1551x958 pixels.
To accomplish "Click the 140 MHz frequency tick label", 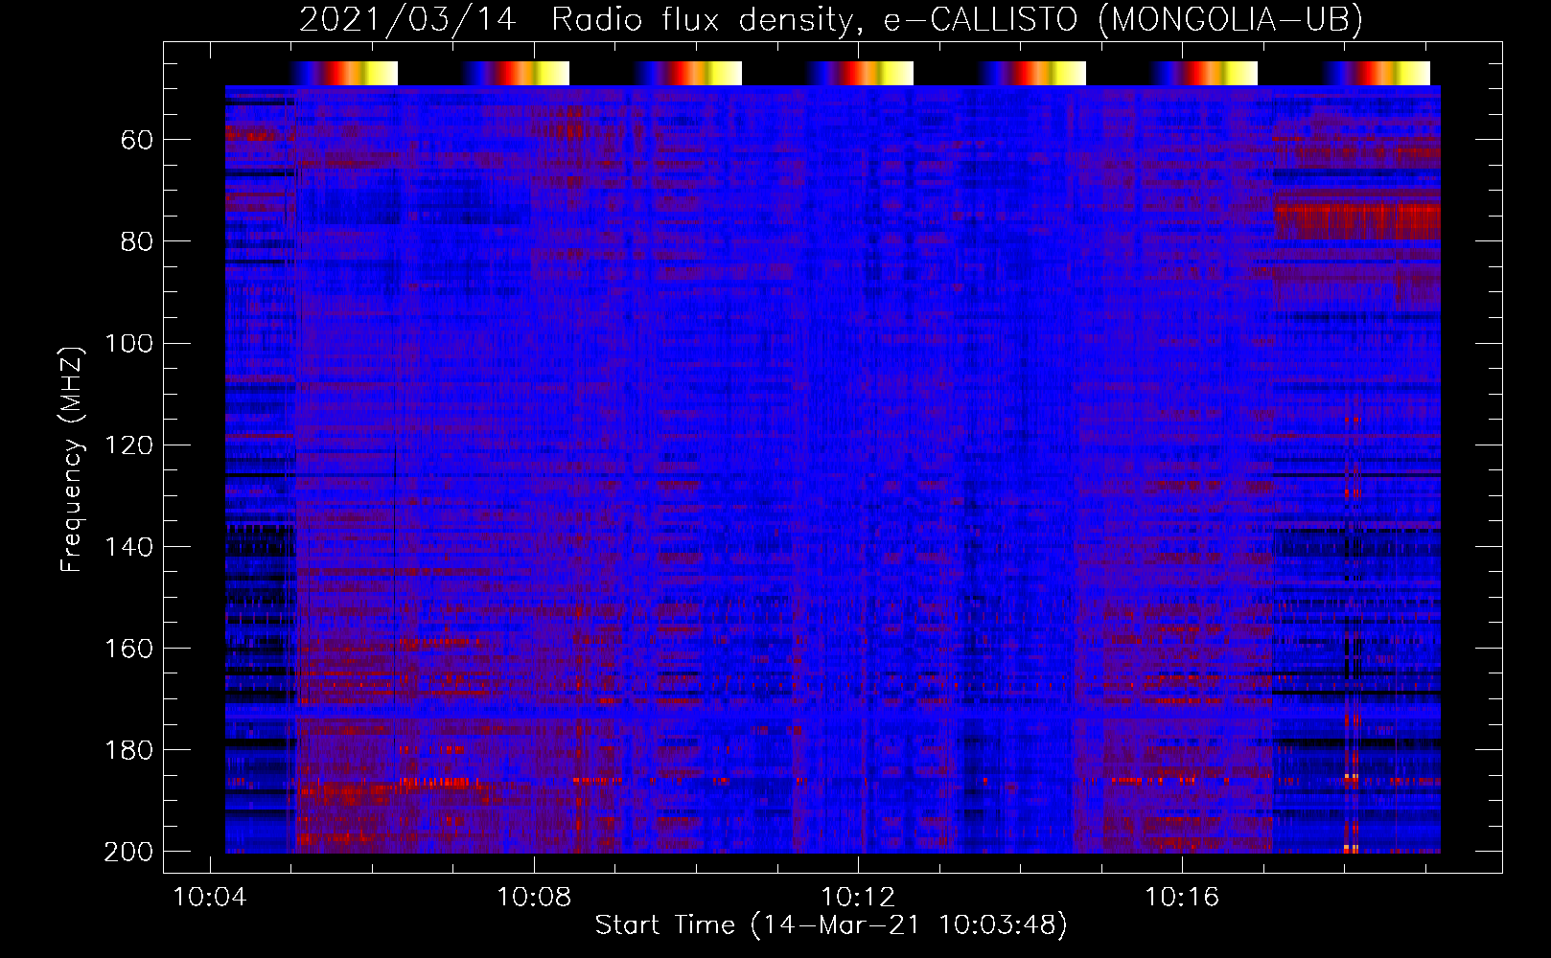I will point(128,546).
